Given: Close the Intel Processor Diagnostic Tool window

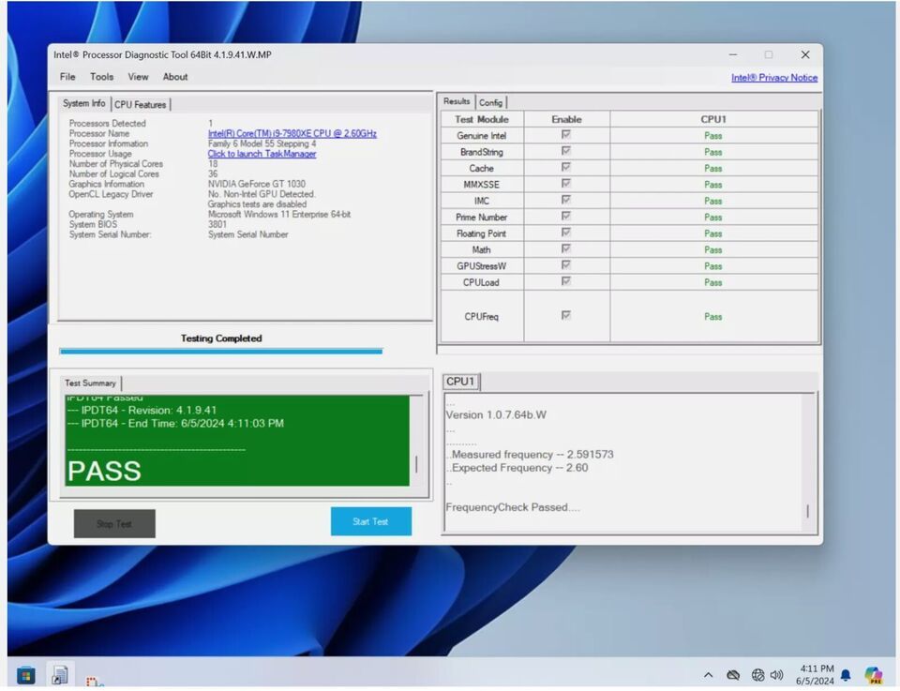Looking at the screenshot, I should click(x=805, y=54).
